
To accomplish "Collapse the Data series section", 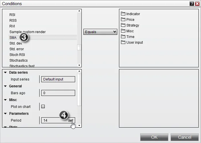I will [5, 72].
